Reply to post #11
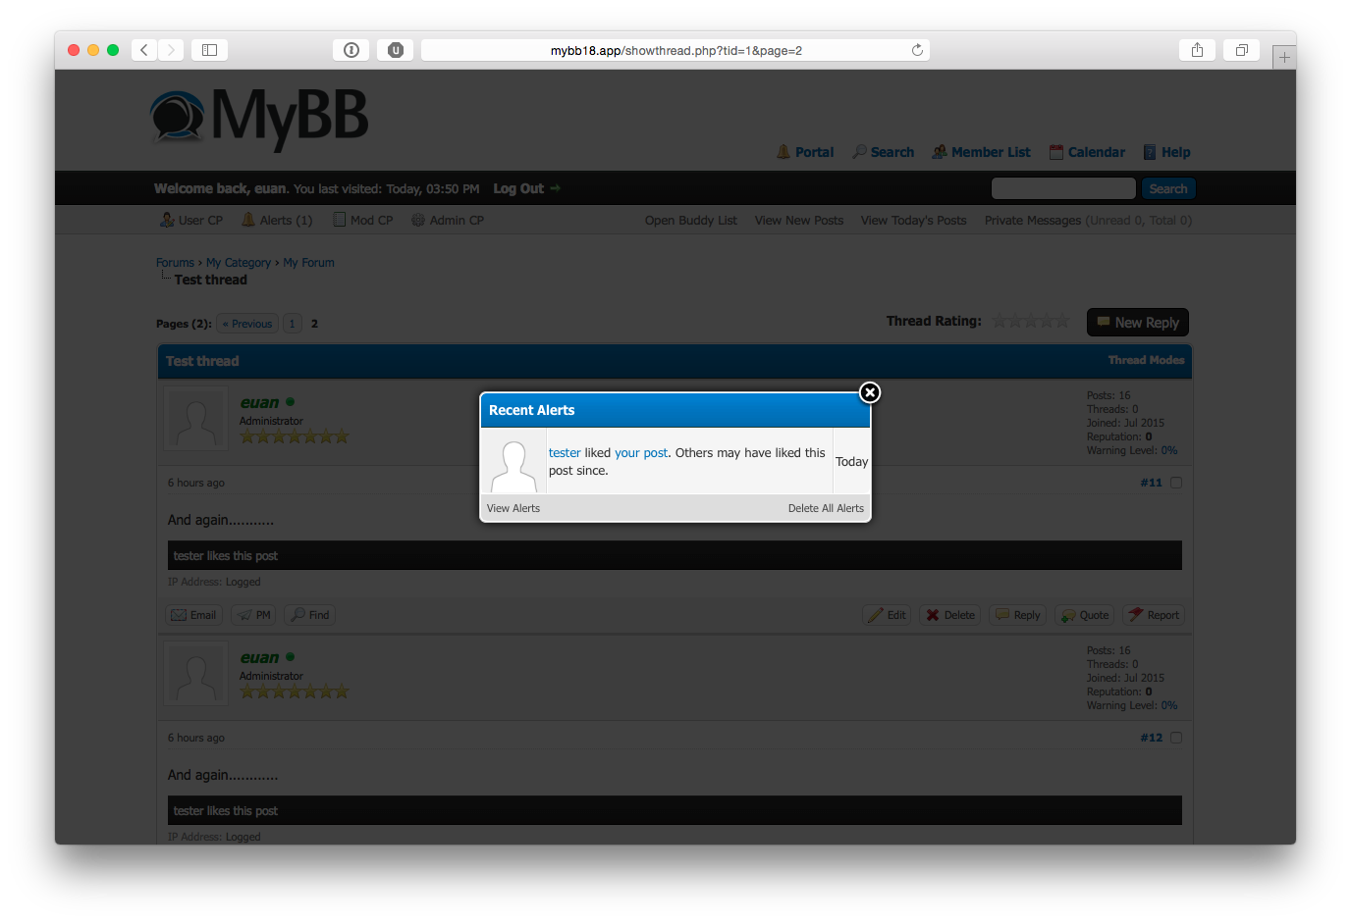The width and height of the screenshot is (1351, 923). (1018, 615)
